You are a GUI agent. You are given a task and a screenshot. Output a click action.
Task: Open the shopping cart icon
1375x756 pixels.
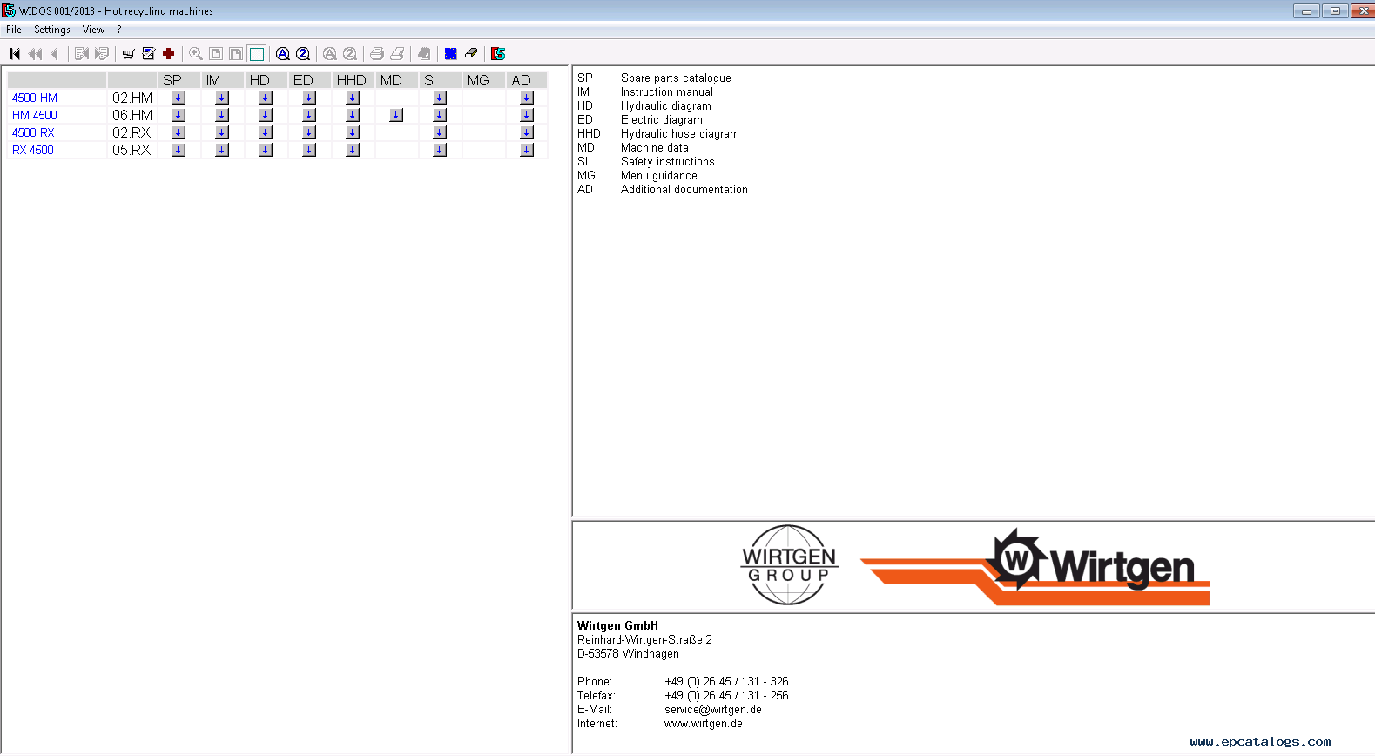[128, 54]
